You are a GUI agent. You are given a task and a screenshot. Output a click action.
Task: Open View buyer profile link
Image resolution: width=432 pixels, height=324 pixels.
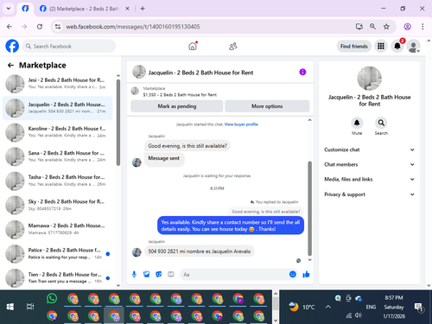[241, 124]
